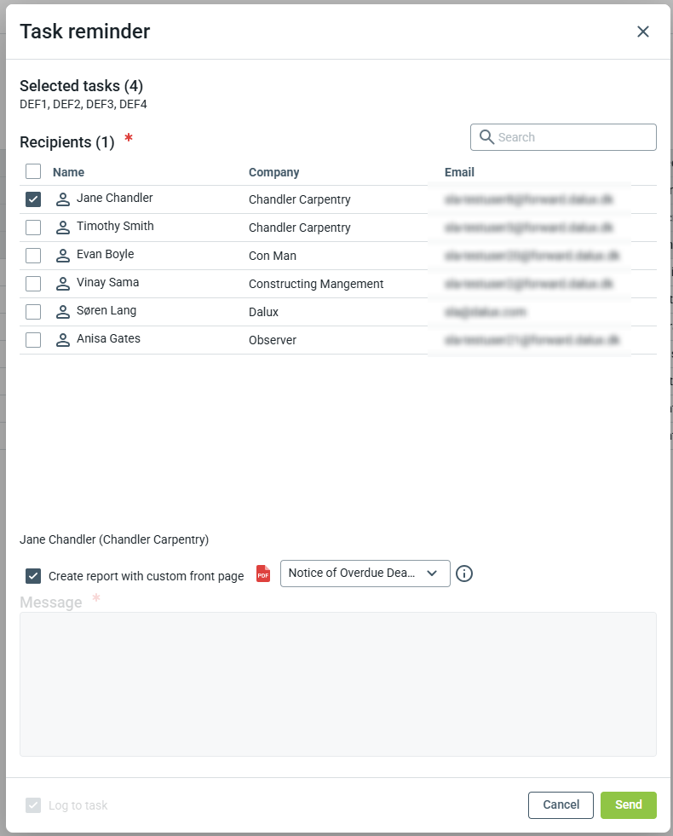
Task: Click the search magnifier icon
Action: pos(487,137)
